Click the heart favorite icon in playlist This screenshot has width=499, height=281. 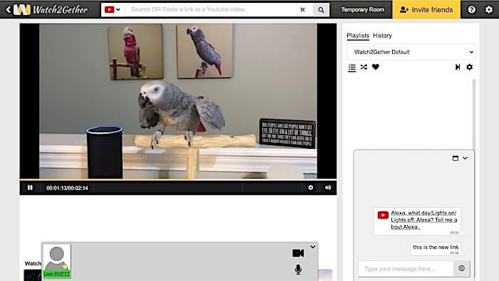376,67
